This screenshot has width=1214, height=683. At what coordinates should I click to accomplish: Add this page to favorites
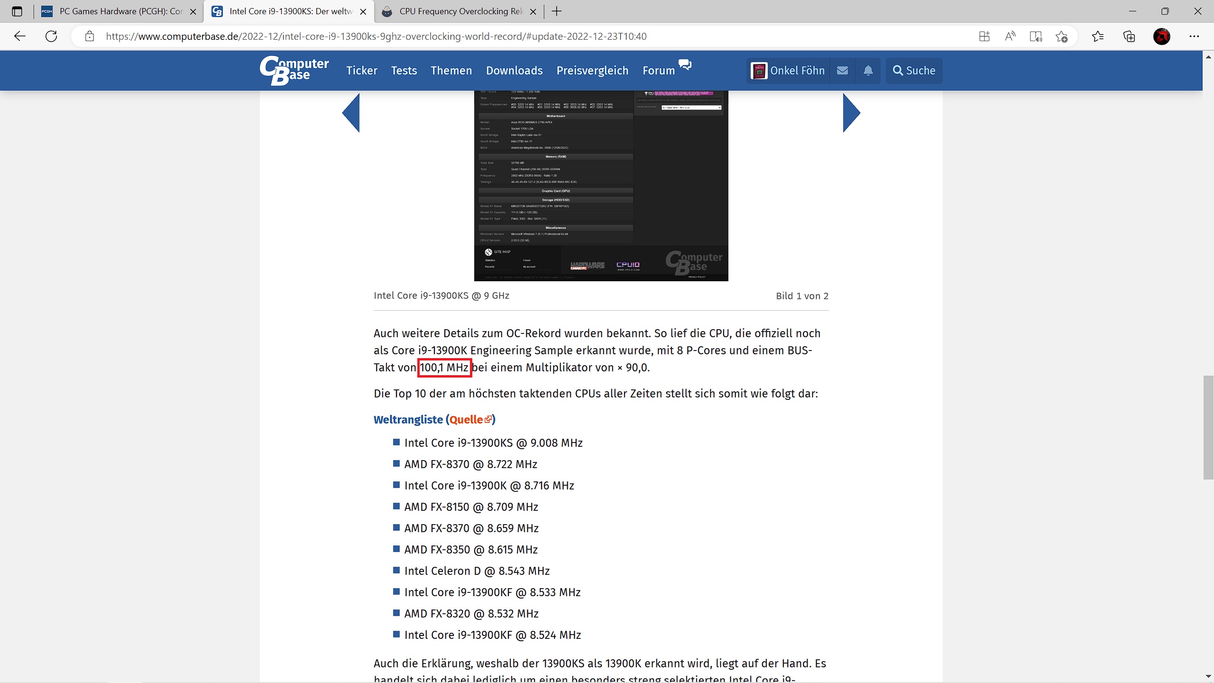[1061, 36]
